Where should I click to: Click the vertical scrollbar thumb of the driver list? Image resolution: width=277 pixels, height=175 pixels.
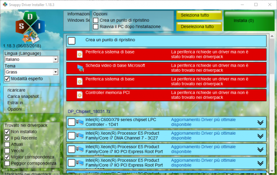point(272,56)
